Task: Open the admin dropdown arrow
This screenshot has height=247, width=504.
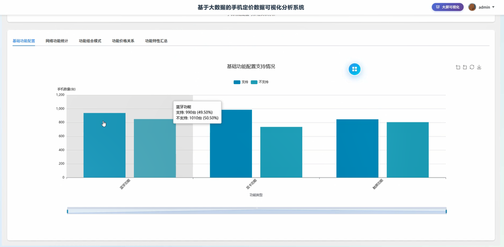Action: 493,7
